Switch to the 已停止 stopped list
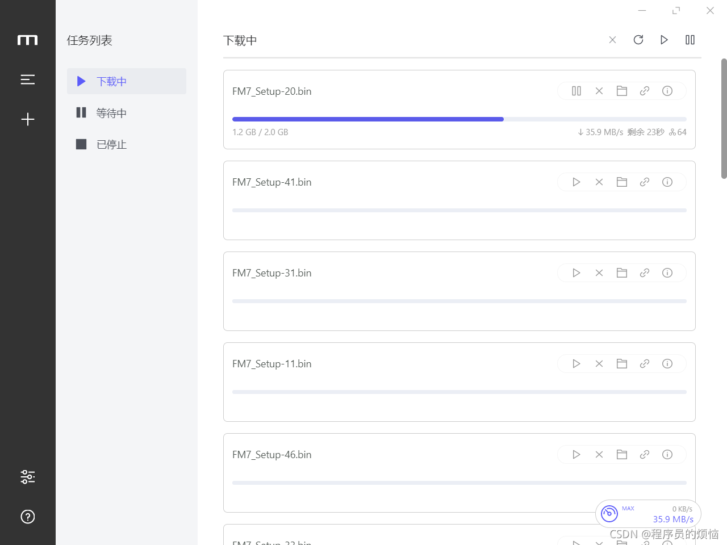727x545 pixels. (x=111, y=145)
